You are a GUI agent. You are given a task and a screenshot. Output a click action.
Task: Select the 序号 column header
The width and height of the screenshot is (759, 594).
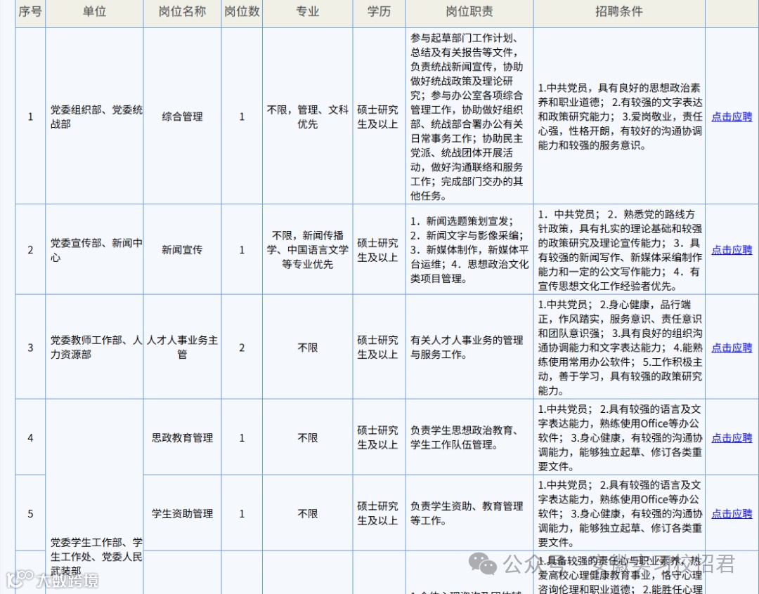click(x=30, y=12)
